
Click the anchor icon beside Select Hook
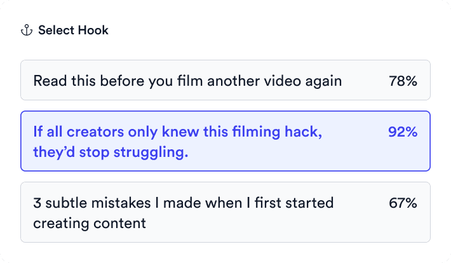coord(27,30)
